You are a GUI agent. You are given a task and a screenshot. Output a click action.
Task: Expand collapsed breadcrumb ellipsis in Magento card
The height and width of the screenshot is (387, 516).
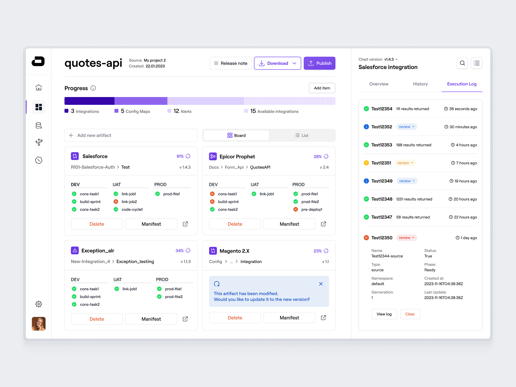(x=231, y=262)
